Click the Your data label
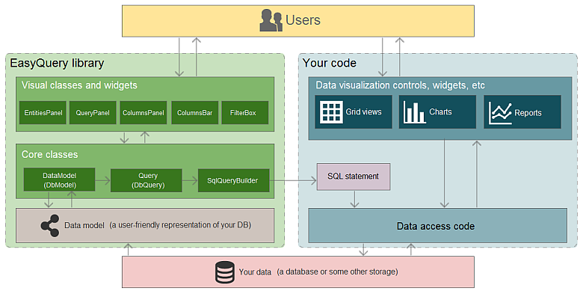This screenshot has height=294, width=583. click(x=255, y=272)
